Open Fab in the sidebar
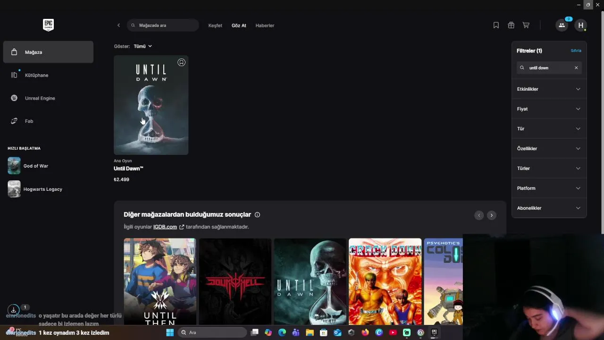Viewport: 604px width, 340px height. pos(48,121)
